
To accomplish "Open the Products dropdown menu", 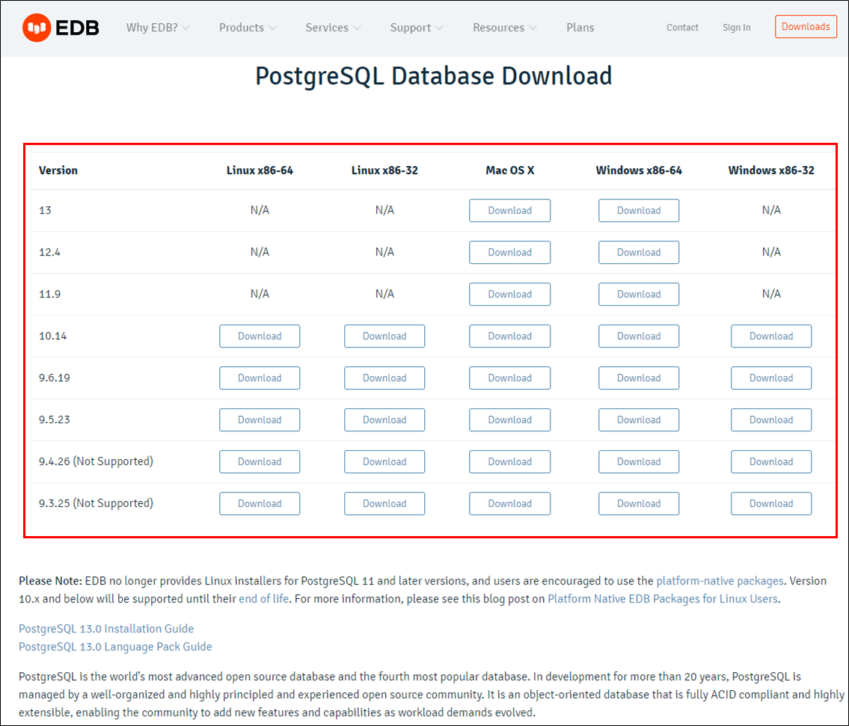I will [248, 28].
